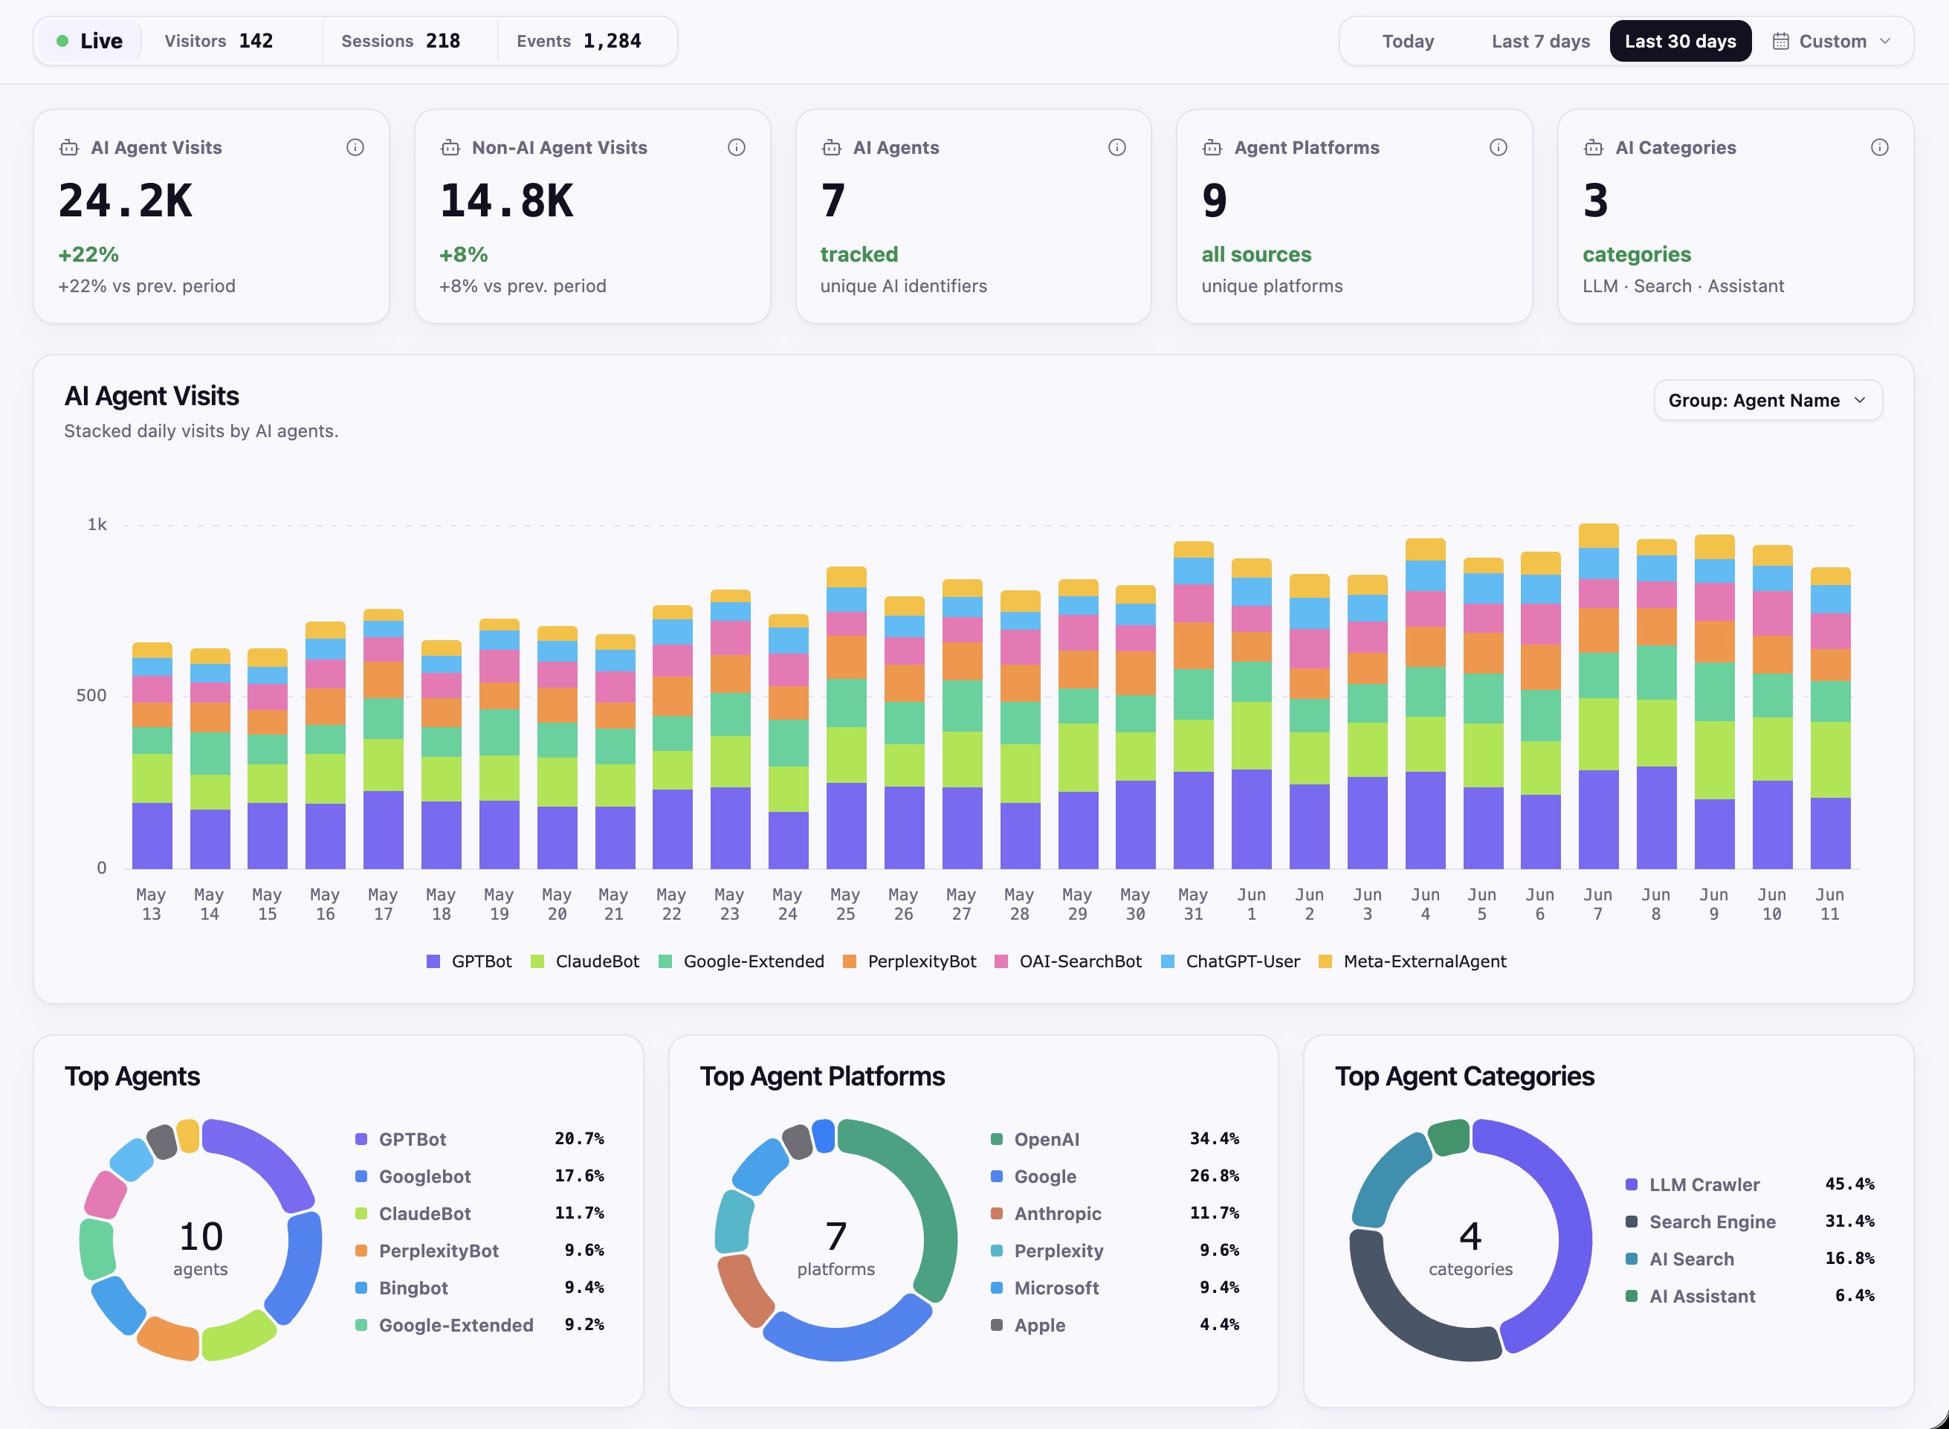The width and height of the screenshot is (1949, 1429).
Task: Click the 24.2K AI Agent Visits value
Action: tap(126, 201)
